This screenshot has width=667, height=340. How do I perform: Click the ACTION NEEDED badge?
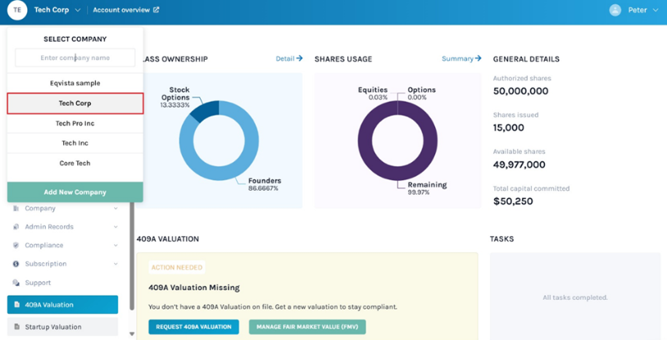point(177,267)
